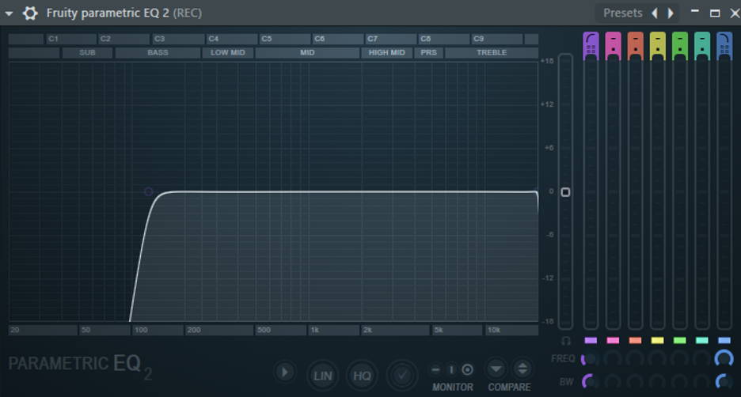Viewport: 741px width, 397px height.
Task: Click the yellow band 4 FREQ knob
Action: (x=657, y=359)
